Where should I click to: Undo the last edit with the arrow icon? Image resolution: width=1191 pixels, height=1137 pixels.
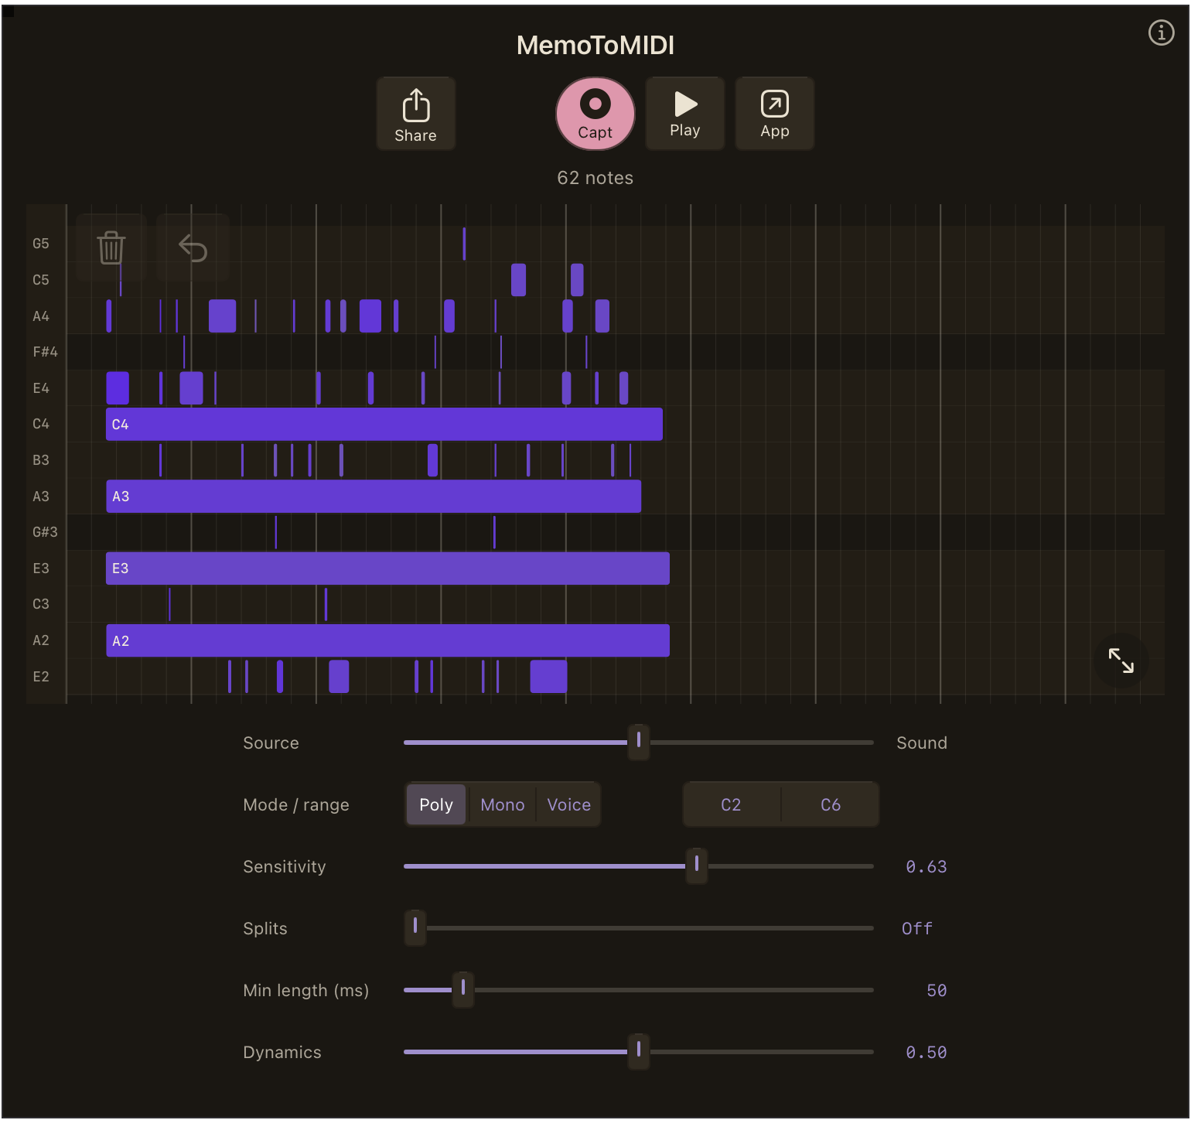pyautogui.click(x=193, y=248)
